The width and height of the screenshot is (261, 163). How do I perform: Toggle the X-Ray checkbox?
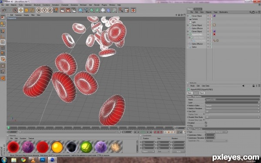pos(206,126)
